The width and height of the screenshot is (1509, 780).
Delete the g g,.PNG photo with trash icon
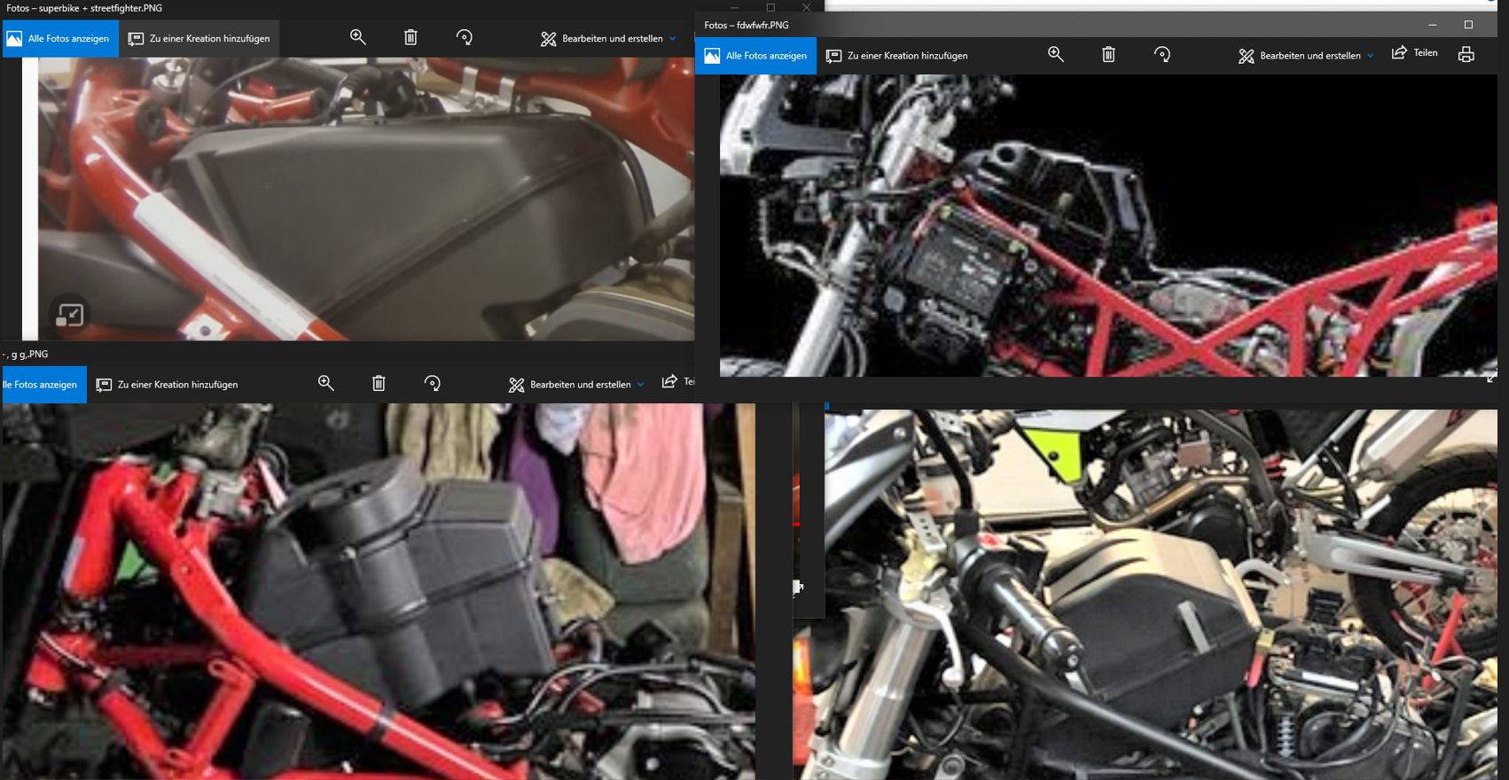click(379, 384)
